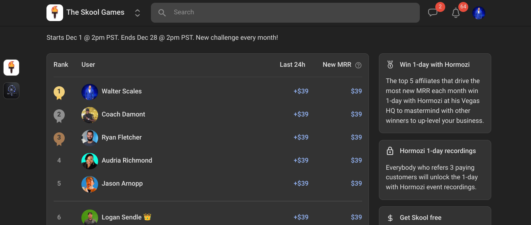Open Logan Sendle's profile
This screenshot has height=225, width=531.
click(x=122, y=217)
